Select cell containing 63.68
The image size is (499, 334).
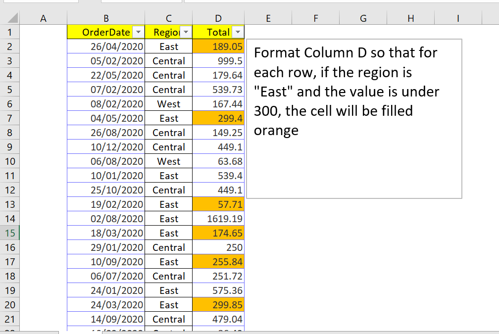tap(218, 161)
